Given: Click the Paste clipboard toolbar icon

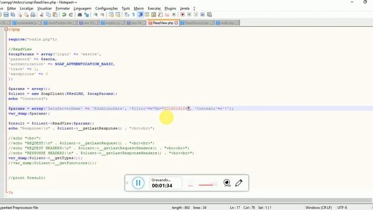Looking at the screenshot, I should [55, 15].
